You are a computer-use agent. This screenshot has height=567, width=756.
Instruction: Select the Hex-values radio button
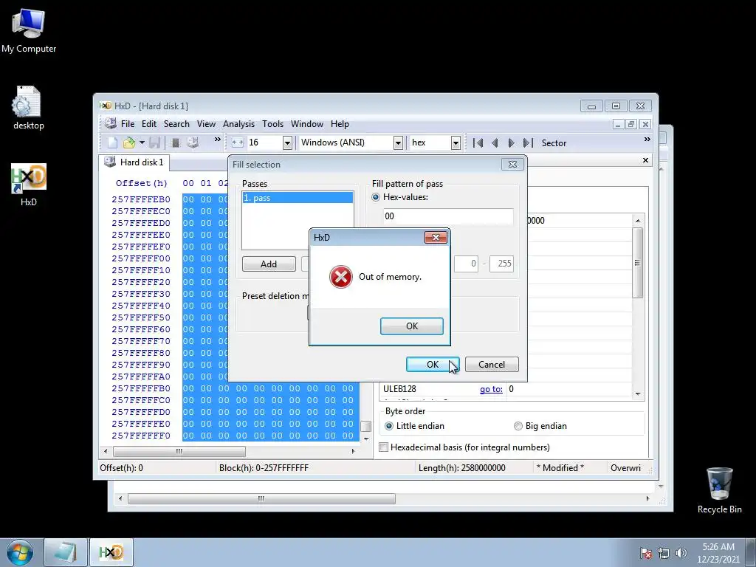[376, 197]
